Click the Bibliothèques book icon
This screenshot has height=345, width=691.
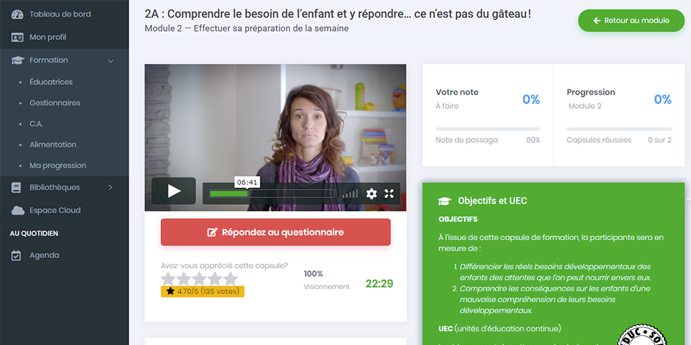(17, 188)
